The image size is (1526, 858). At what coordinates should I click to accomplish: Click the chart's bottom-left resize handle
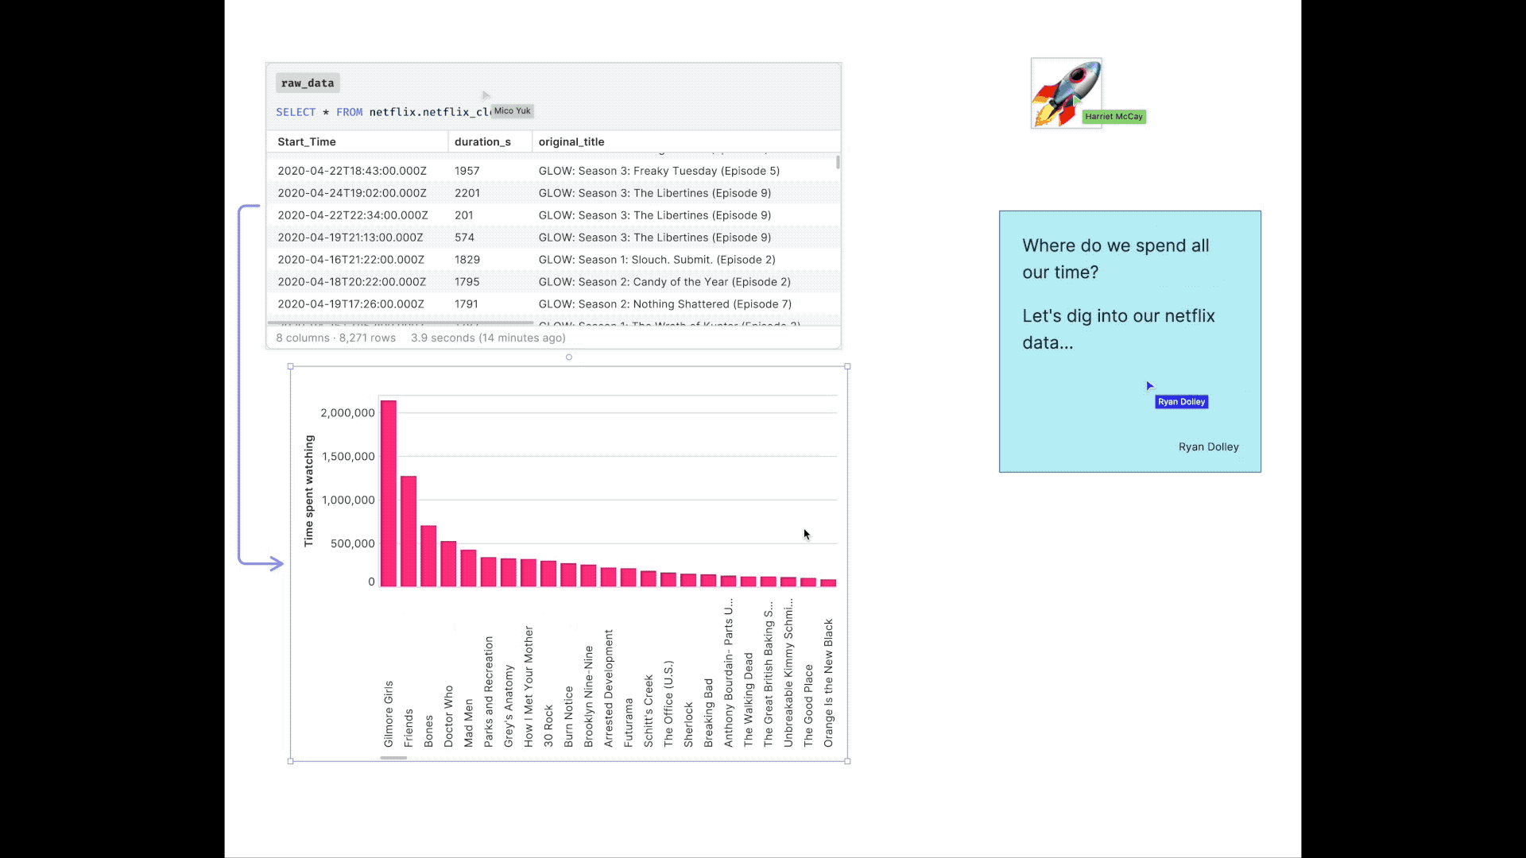click(291, 761)
